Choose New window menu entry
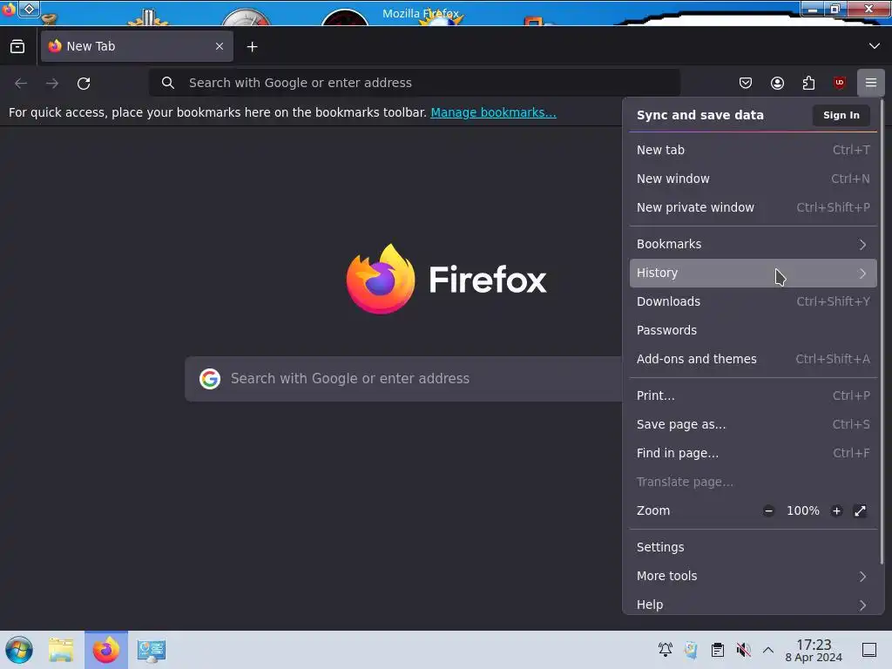892x669 pixels. click(753, 179)
